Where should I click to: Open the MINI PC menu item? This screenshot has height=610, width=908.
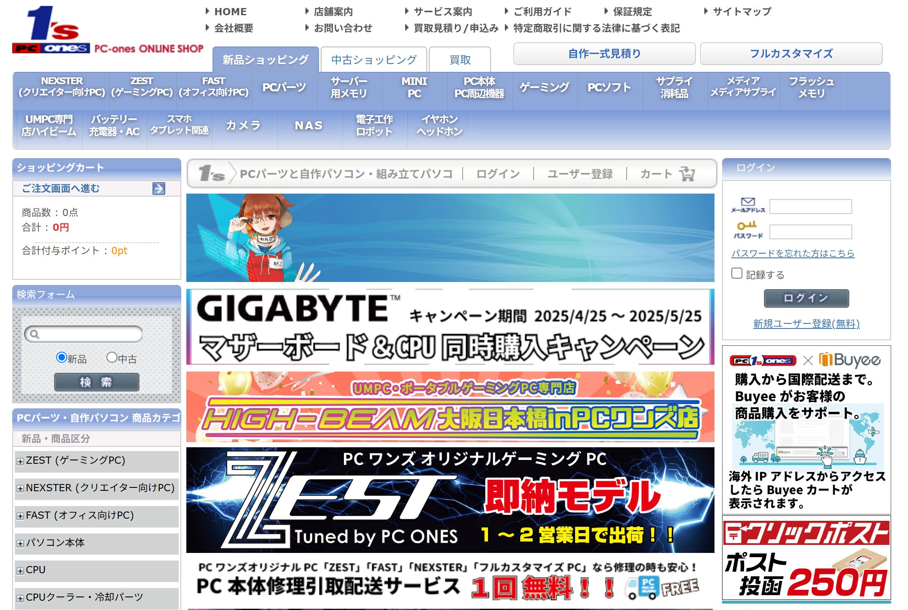point(414,88)
